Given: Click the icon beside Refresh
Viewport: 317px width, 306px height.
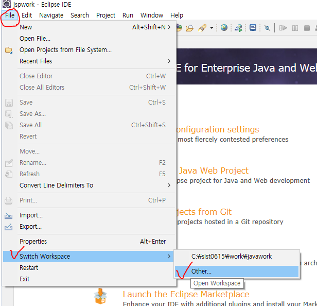Looking at the screenshot, I should [9, 174].
